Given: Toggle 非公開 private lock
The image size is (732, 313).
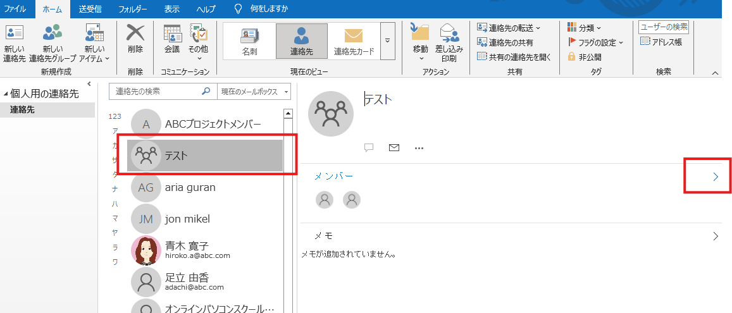Looking at the screenshot, I should [585, 57].
